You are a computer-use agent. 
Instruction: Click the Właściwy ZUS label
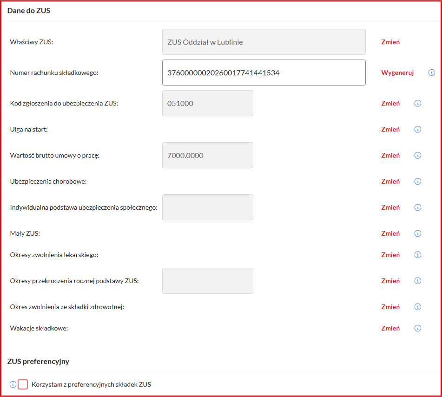click(32, 42)
